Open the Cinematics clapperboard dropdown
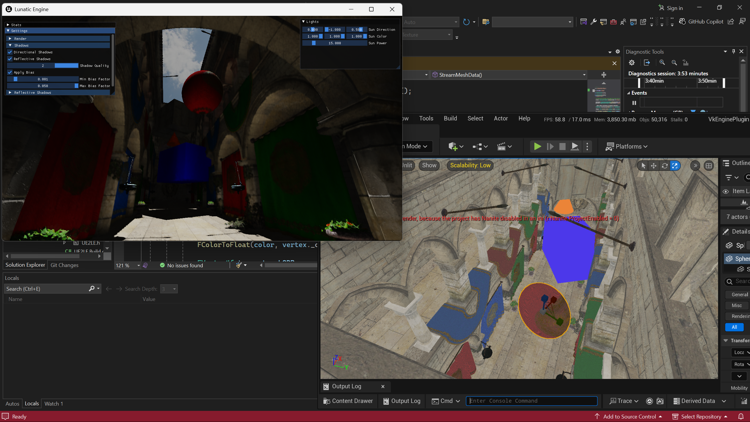 click(504, 146)
